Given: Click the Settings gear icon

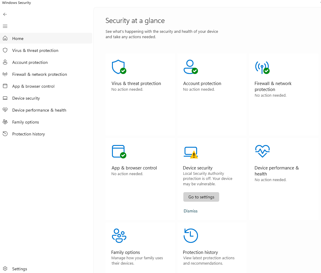Looking at the screenshot, I should pos(5,269).
